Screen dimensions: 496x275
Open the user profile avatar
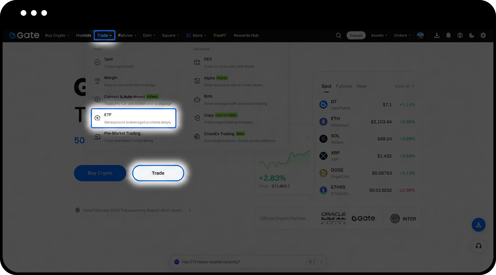(x=420, y=35)
